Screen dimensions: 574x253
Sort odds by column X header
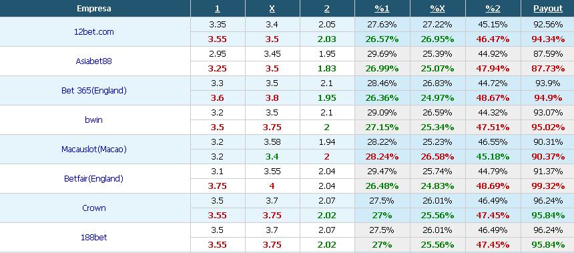pos(272,9)
